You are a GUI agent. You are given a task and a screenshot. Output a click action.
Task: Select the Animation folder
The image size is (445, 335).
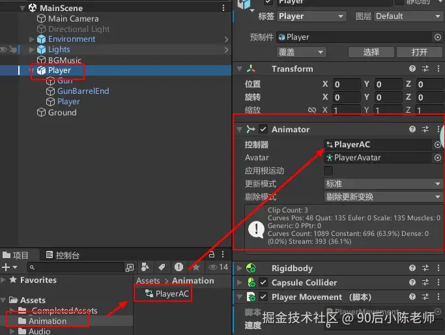coord(48,321)
